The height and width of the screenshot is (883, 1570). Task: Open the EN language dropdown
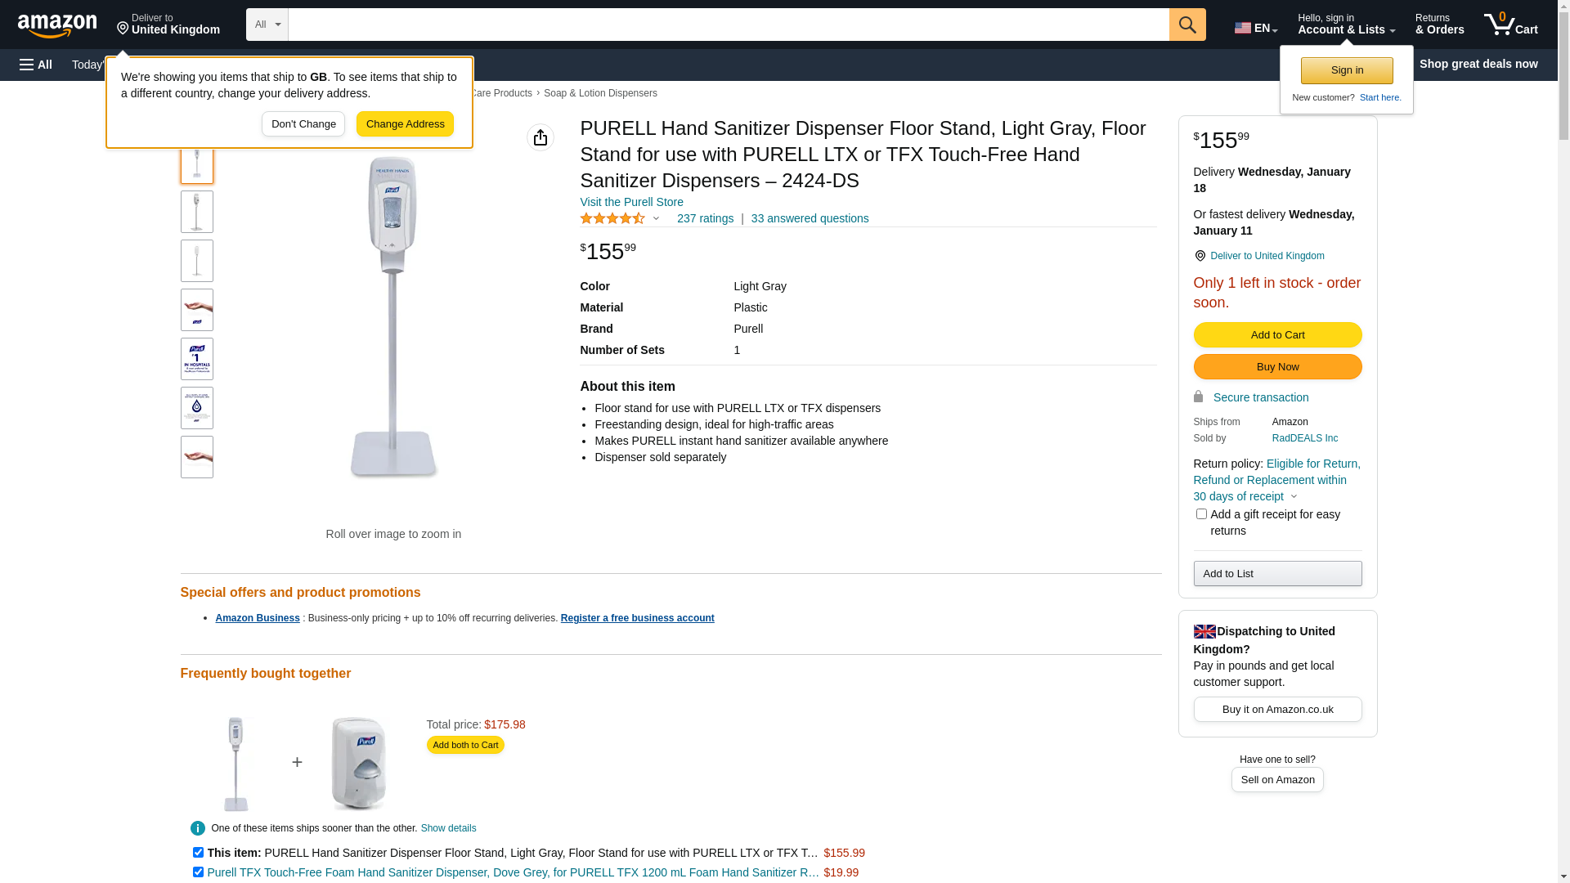pos(1256,28)
